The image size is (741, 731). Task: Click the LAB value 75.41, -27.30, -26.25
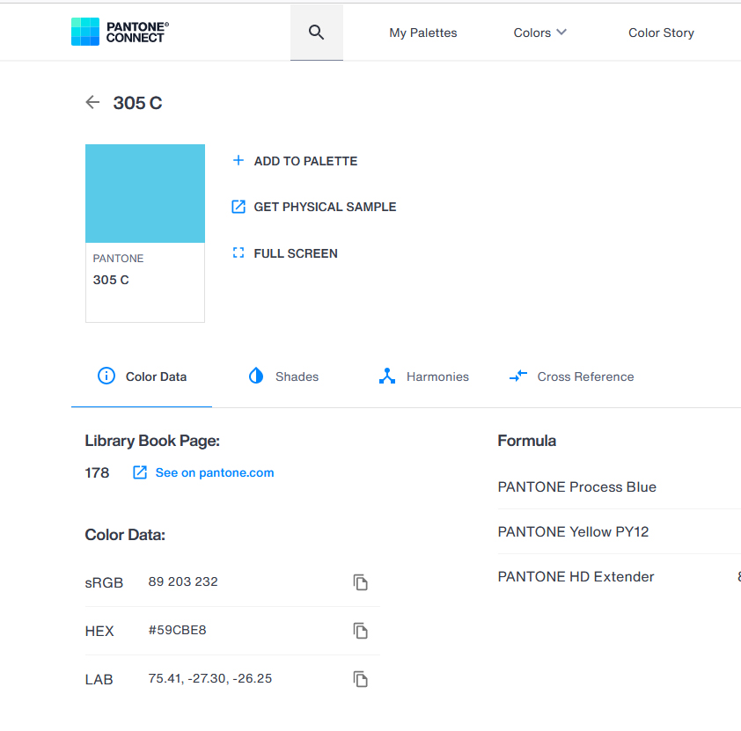click(x=209, y=678)
